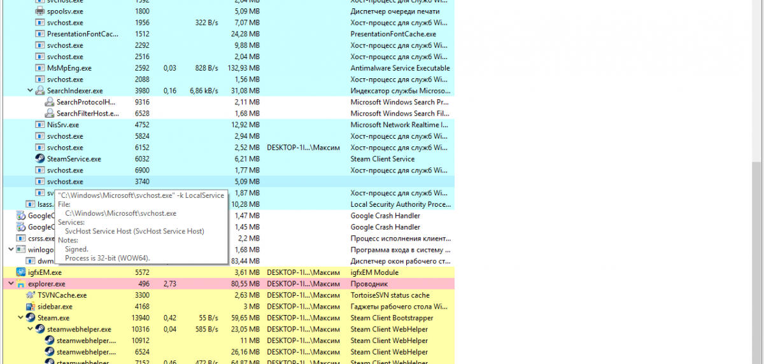
Task: Click the 6,86 kB/s I/O rate
Action: [204, 91]
